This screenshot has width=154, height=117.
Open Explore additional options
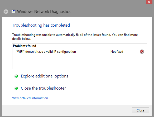pos(45,76)
